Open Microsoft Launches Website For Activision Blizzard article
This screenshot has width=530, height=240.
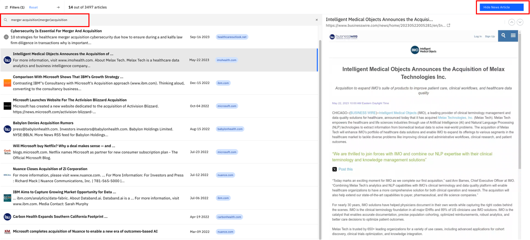pyautogui.click(x=70, y=100)
